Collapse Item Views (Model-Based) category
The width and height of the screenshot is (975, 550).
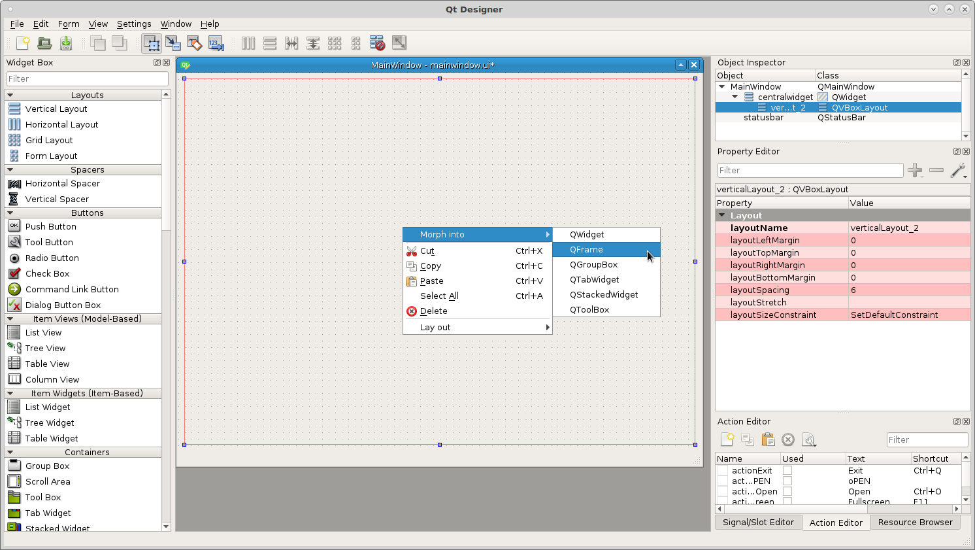click(x=10, y=318)
